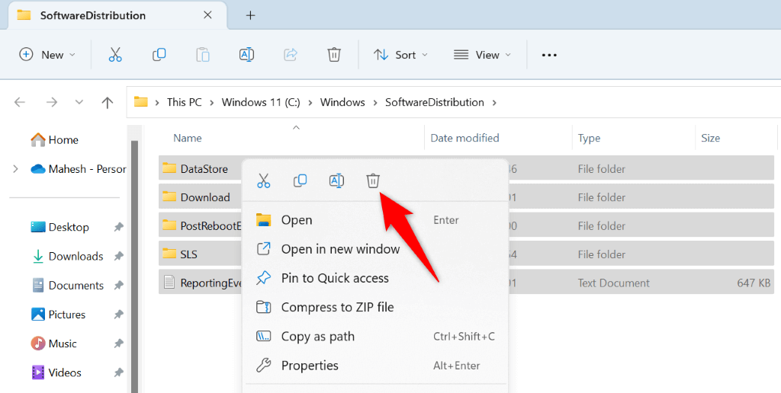Select Open in new window menu entry
781x393 pixels.
coord(340,249)
